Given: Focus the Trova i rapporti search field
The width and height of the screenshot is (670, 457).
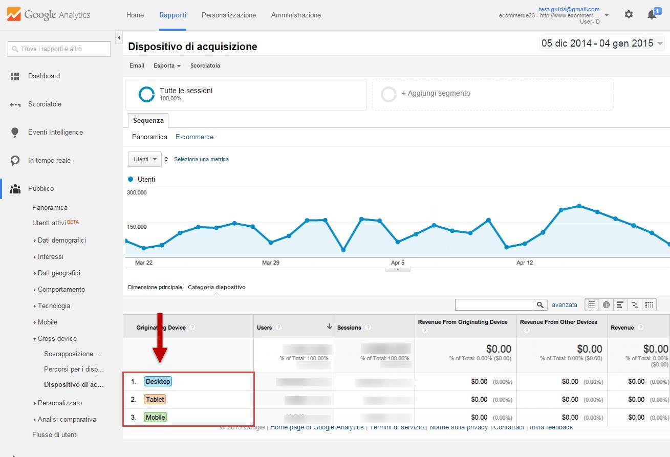Looking at the screenshot, I should tap(59, 49).
